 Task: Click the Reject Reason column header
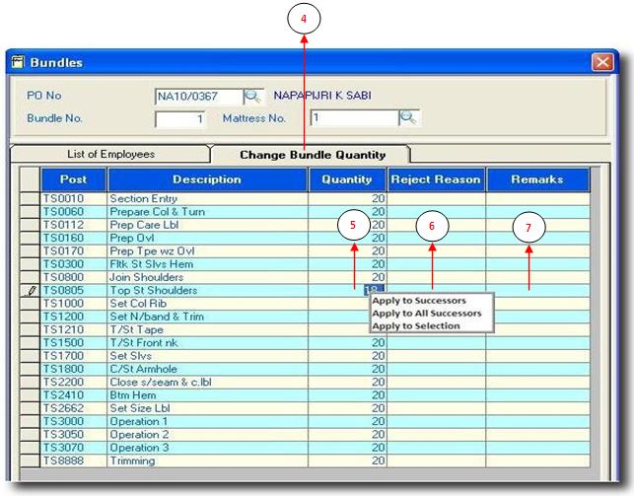pos(436,179)
